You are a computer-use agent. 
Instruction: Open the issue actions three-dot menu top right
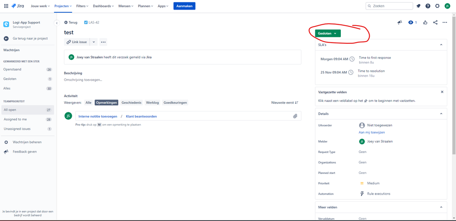pyautogui.click(x=445, y=22)
